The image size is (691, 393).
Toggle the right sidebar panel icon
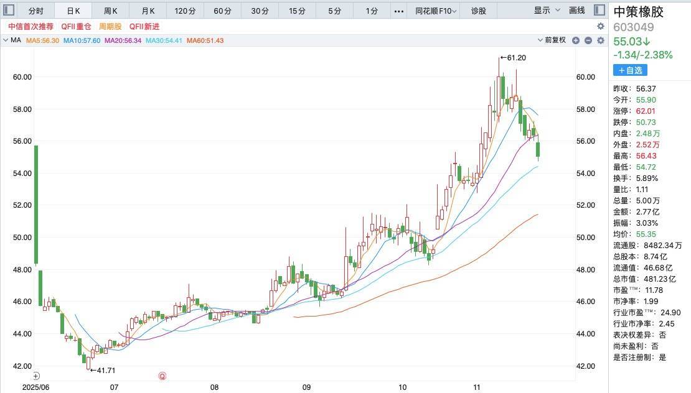[599, 11]
